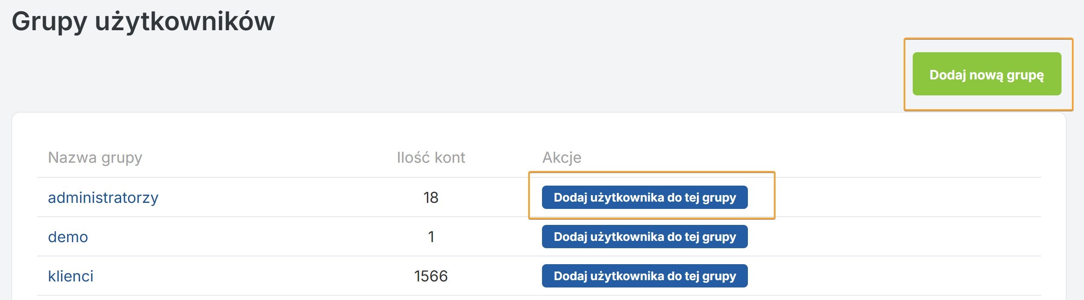This screenshot has height=300, width=1084.
Task: Open the demo group link
Action: pyautogui.click(x=68, y=237)
